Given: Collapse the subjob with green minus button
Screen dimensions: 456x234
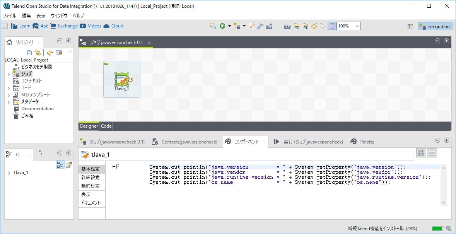Looking at the screenshot, I should (x=106, y=64).
